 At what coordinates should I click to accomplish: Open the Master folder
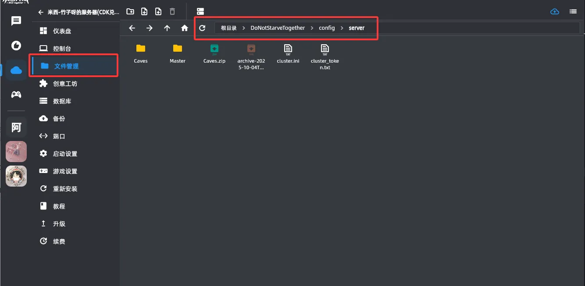point(178,53)
